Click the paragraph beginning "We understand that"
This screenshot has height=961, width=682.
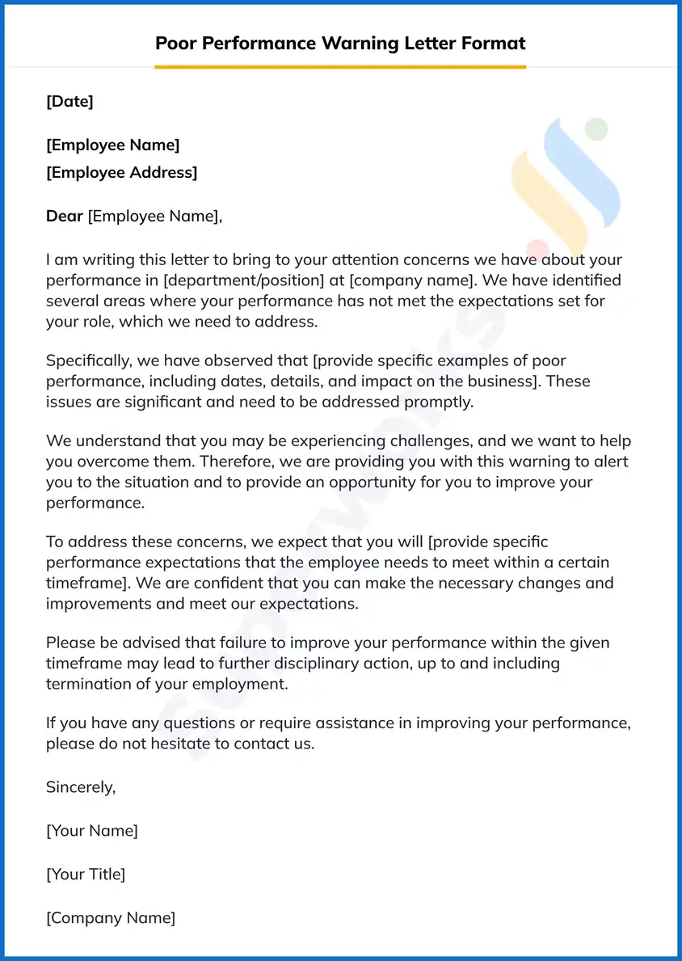coord(339,472)
